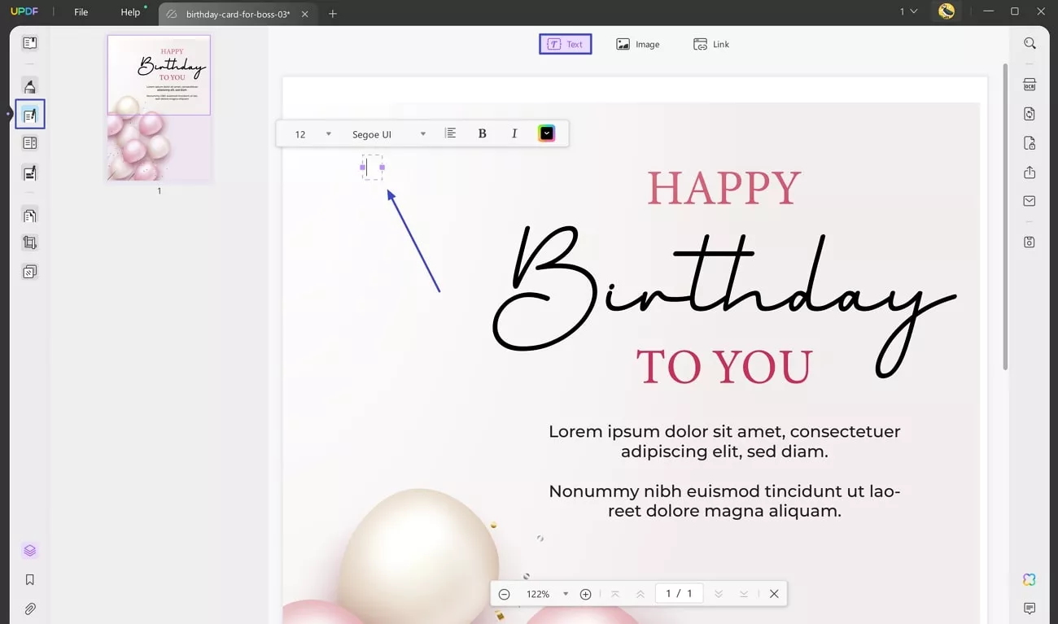Open the text color picker
Viewport: 1058px width, 624px height.
click(546, 133)
